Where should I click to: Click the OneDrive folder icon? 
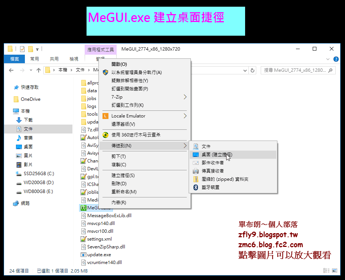tap(16, 99)
